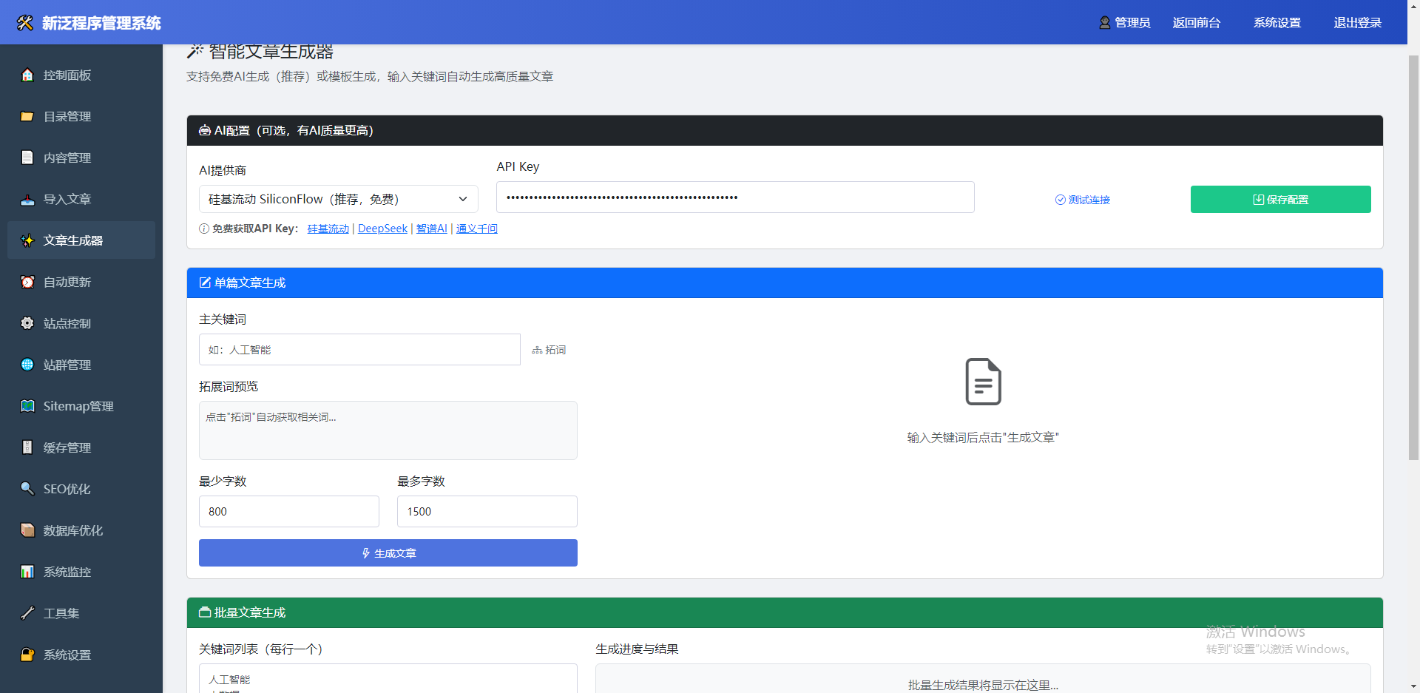Open 系统设置 in the top navigation
Screen dimensions: 1420x693
click(1277, 23)
